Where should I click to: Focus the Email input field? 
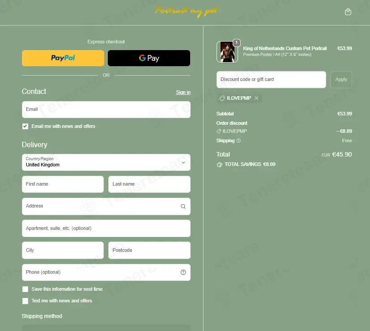pyautogui.click(x=106, y=110)
